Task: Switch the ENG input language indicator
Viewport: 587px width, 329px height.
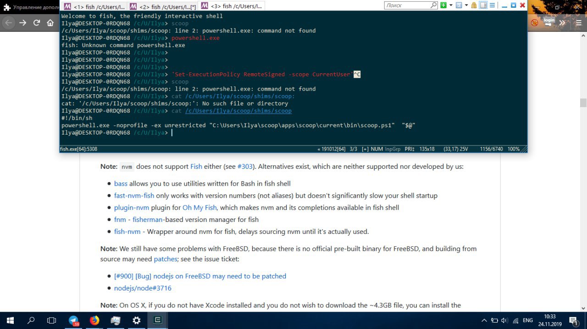Action: click(x=528, y=320)
